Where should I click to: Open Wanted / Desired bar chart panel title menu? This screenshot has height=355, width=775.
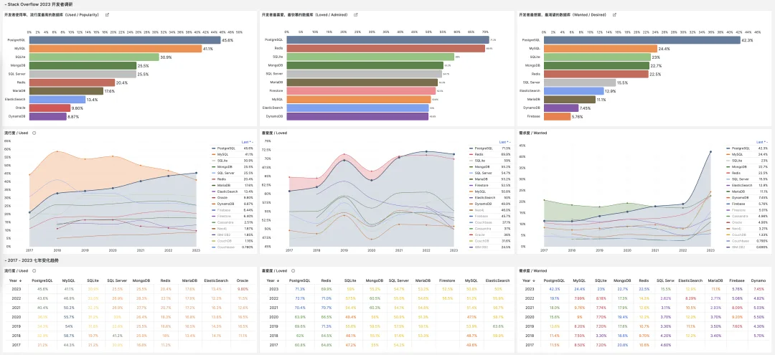click(x=563, y=15)
